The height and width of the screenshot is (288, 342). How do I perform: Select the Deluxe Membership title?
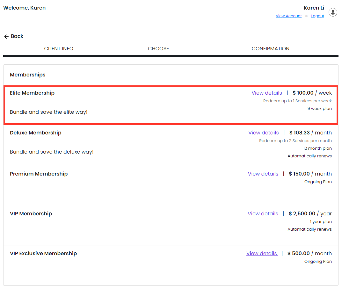(36, 133)
